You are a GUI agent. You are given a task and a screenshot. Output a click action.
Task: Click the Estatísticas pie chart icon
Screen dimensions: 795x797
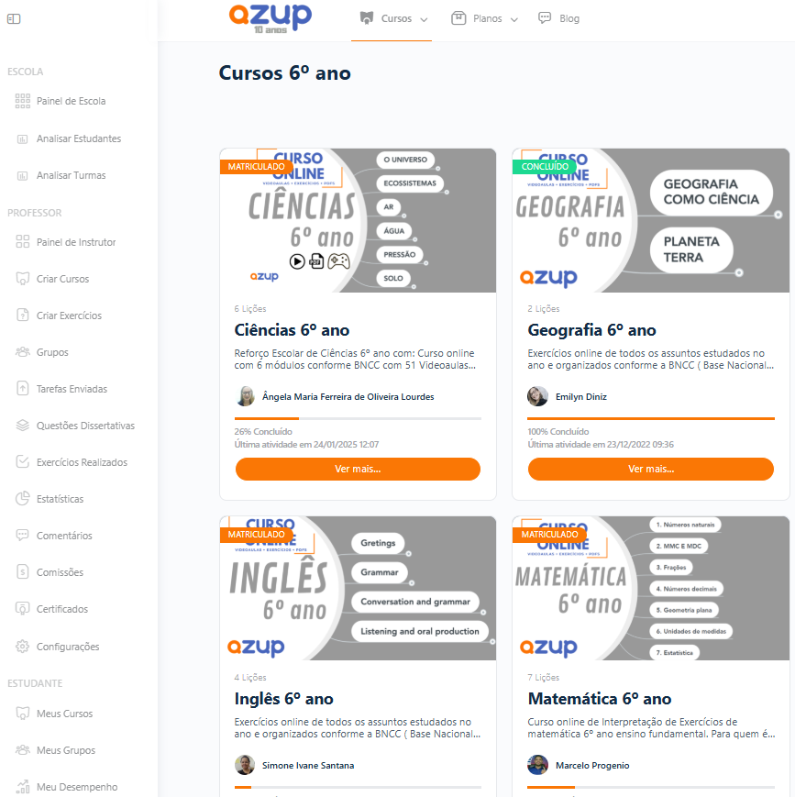pos(22,499)
